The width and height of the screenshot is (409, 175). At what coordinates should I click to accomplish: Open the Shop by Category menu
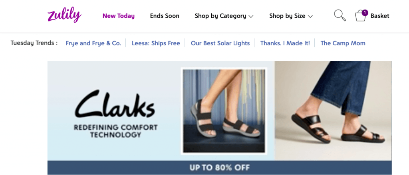tap(224, 16)
